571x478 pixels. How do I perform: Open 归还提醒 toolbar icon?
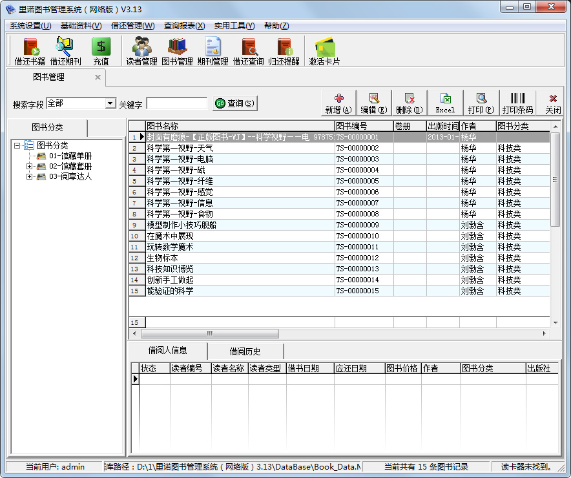tap(284, 51)
